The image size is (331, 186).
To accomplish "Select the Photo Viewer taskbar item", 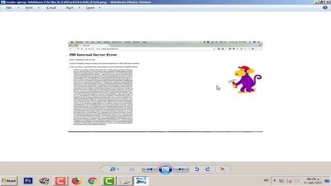I will pyautogui.click(x=141, y=181).
